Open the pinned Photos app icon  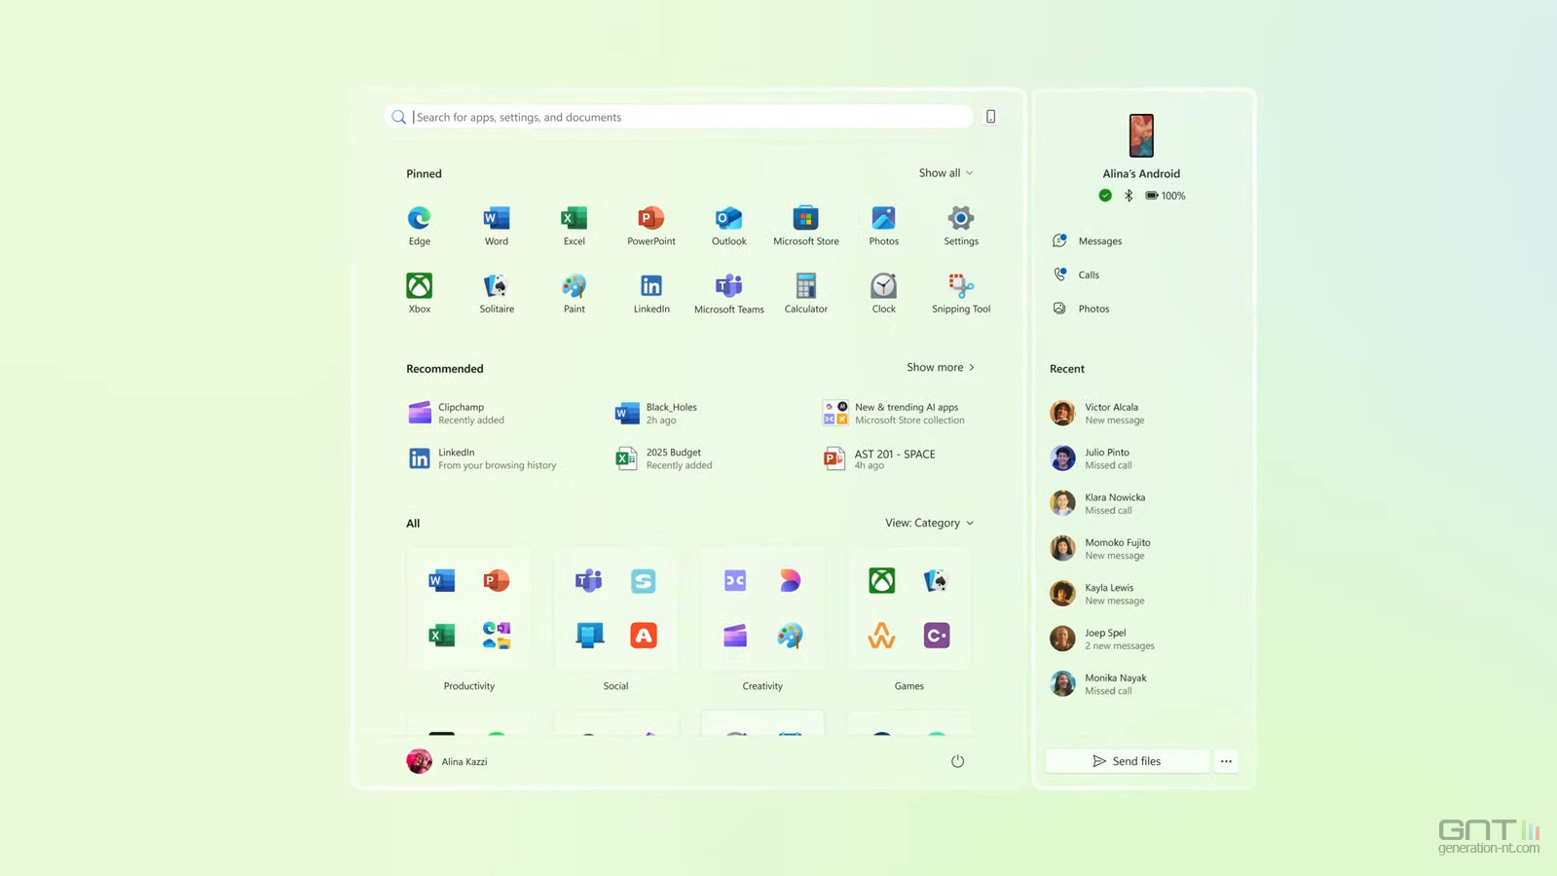coord(883,225)
